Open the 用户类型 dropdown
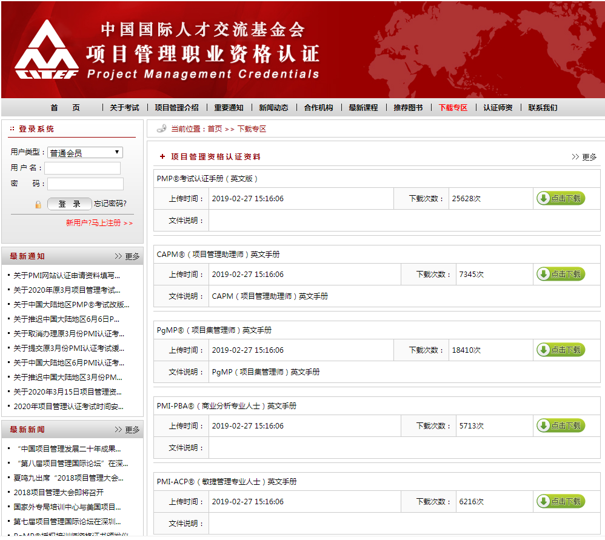Image resolution: width=605 pixels, height=540 pixels. (85, 153)
